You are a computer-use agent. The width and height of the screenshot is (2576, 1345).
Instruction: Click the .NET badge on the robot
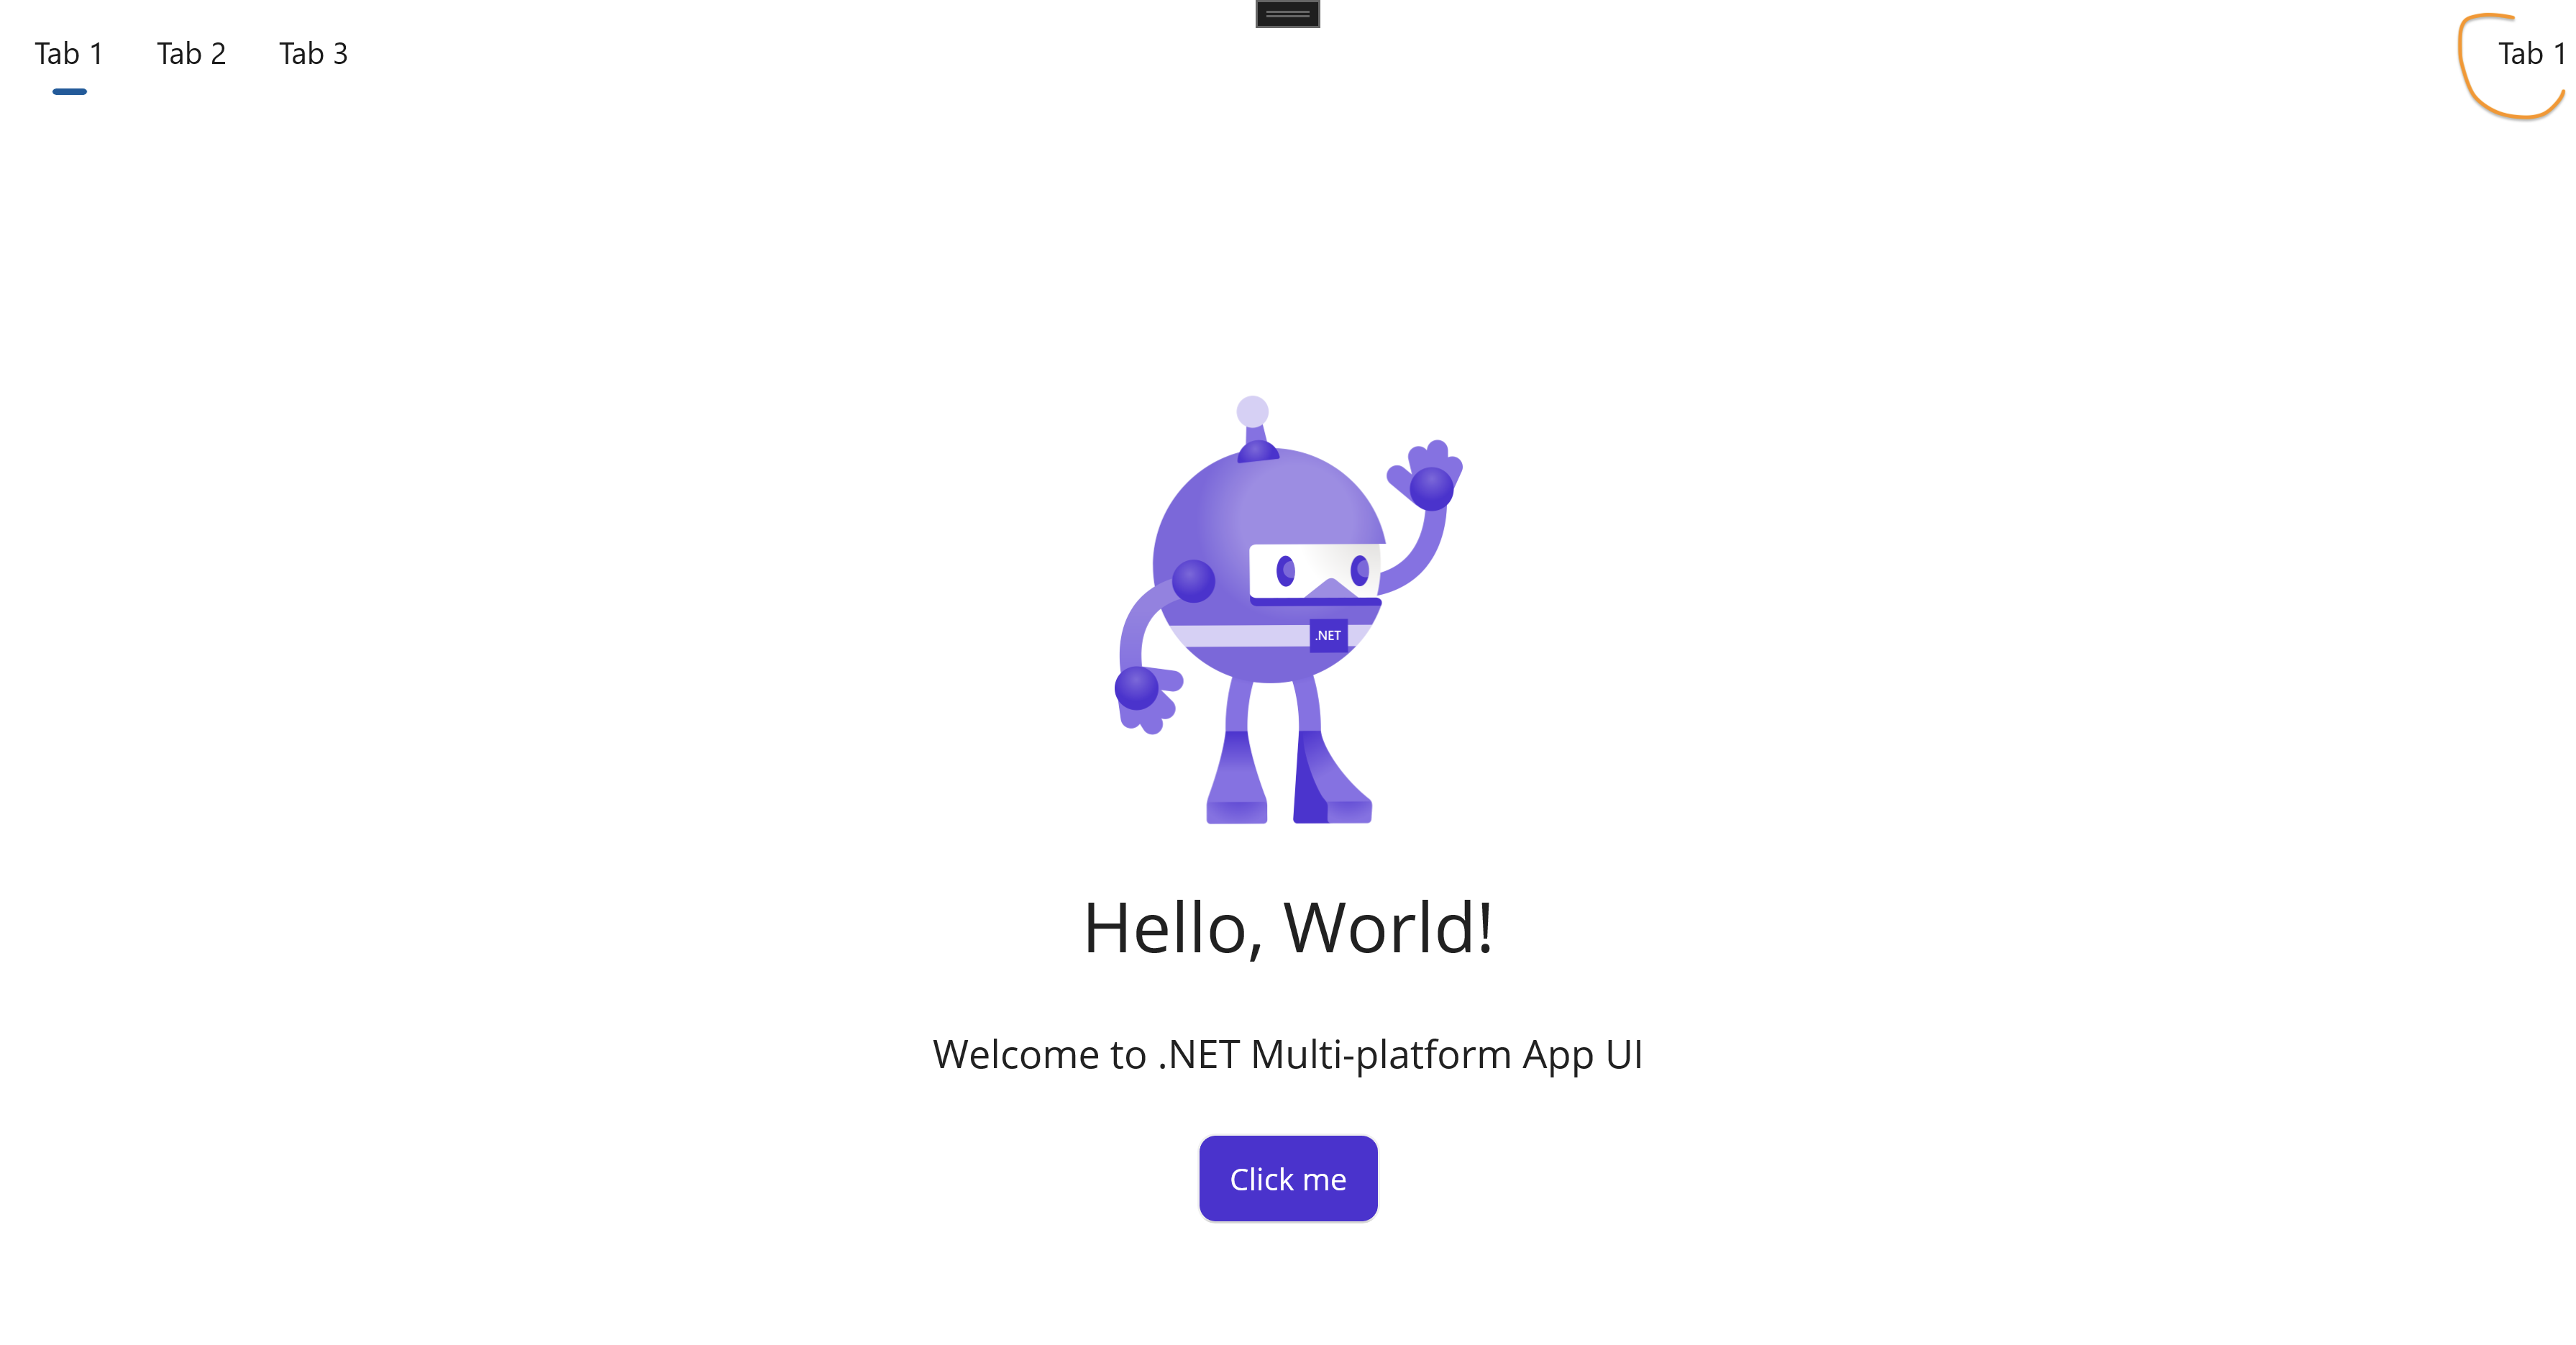tap(1328, 635)
